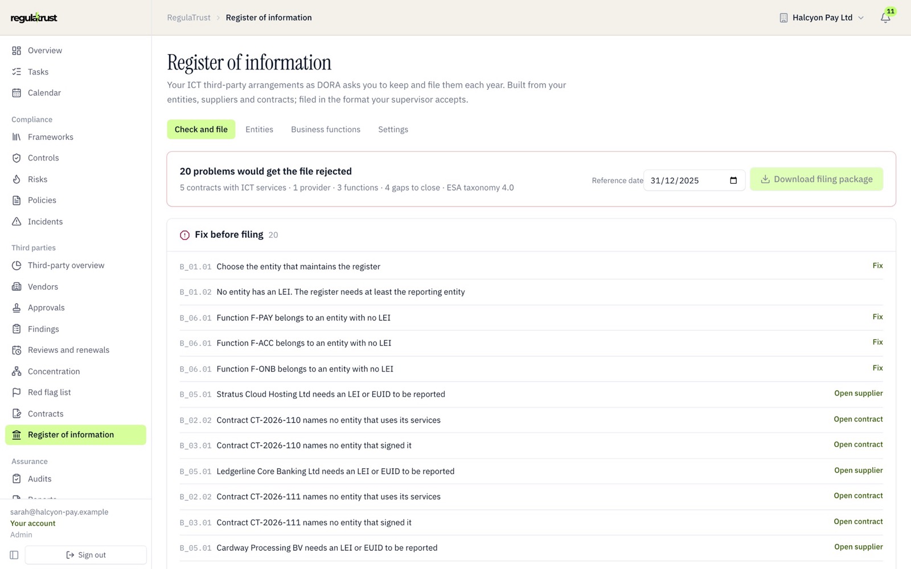Click the notifications bell icon
The width and height of the screenshot is (911, 569).
885,18
